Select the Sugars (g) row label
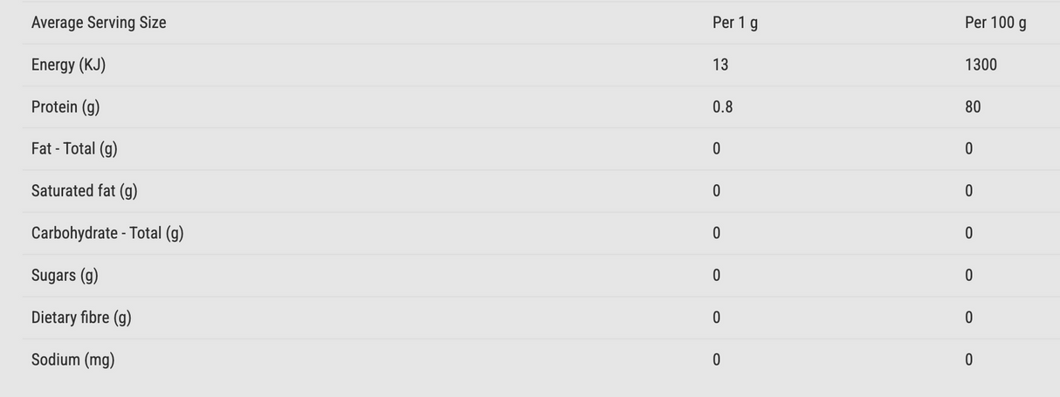The width and height of the screenshot is (1060, 397). (x=65, y=275)
